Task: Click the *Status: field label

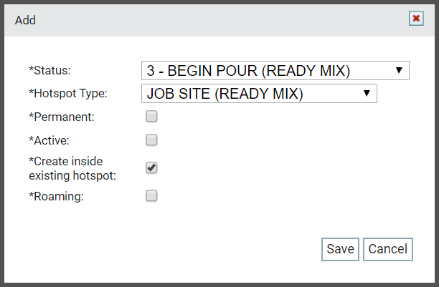Action: pyautogui.click(x=49, y=70)
